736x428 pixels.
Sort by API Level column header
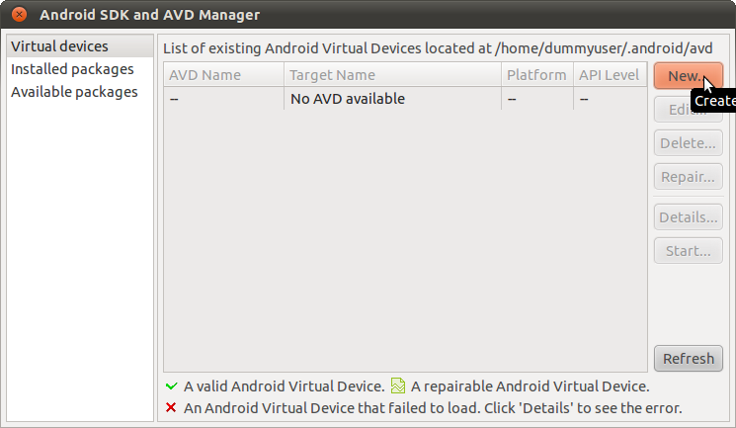point(610,75)
